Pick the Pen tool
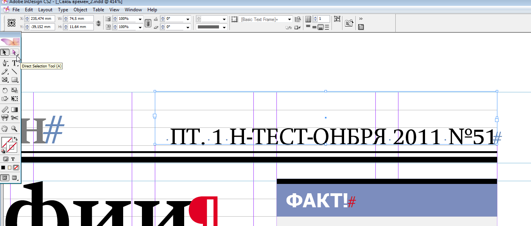The width and height of the screenshot is (531, 226). (5, 63)
